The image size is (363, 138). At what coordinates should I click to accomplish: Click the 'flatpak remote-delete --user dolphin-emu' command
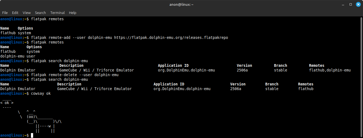point(75,75)
